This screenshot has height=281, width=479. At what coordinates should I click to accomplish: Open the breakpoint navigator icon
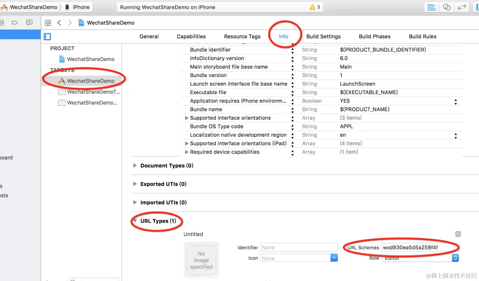(15, 23)
